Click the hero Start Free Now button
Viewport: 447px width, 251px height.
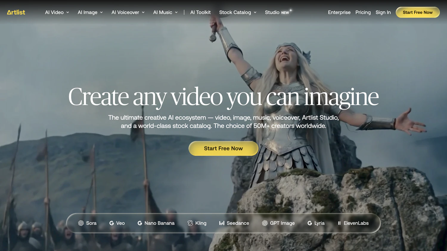223,148
